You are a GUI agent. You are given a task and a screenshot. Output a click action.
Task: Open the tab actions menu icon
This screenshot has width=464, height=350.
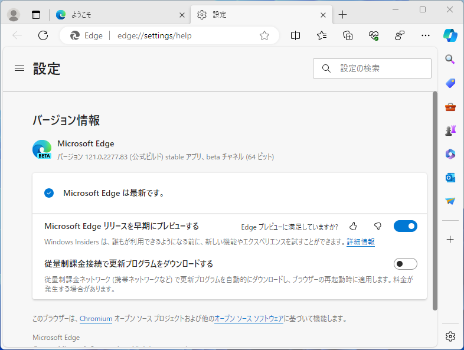36,15
